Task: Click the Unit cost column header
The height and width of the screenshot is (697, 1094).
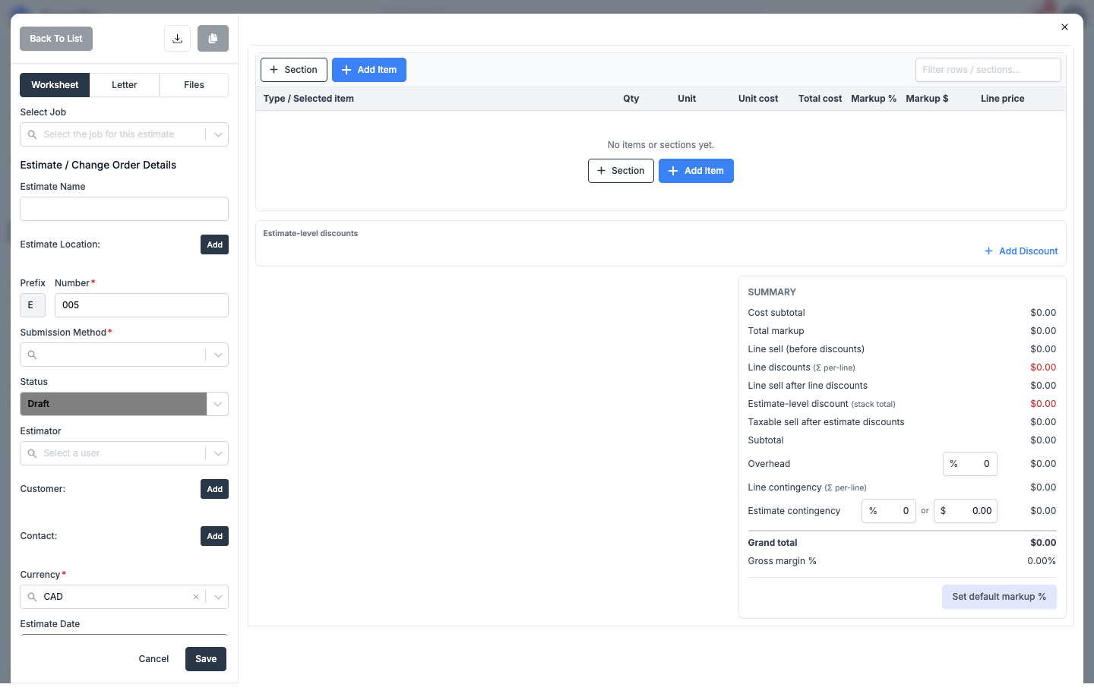Action: tap(758, 99)
